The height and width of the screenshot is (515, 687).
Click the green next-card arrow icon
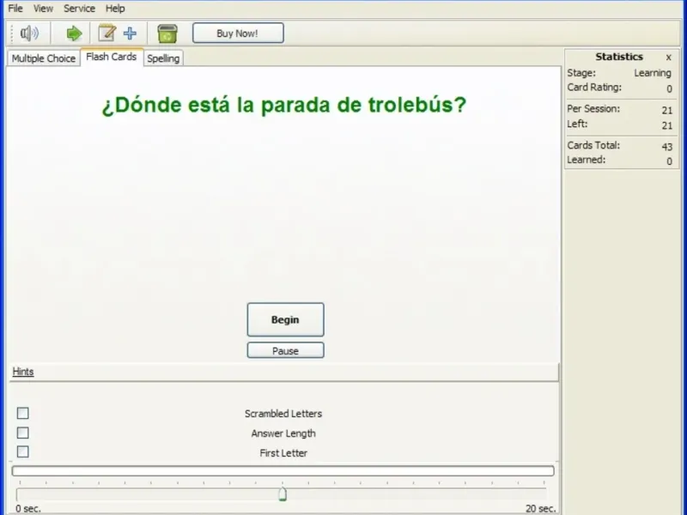[x=74, y=33]
